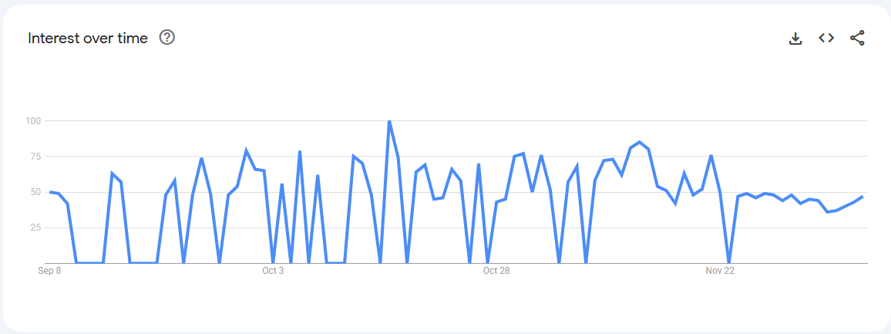This screenshot has height=334, width=891.
Task: Click the Nov 22 date label
Action: pyautogui.click(x=721, y=271)
